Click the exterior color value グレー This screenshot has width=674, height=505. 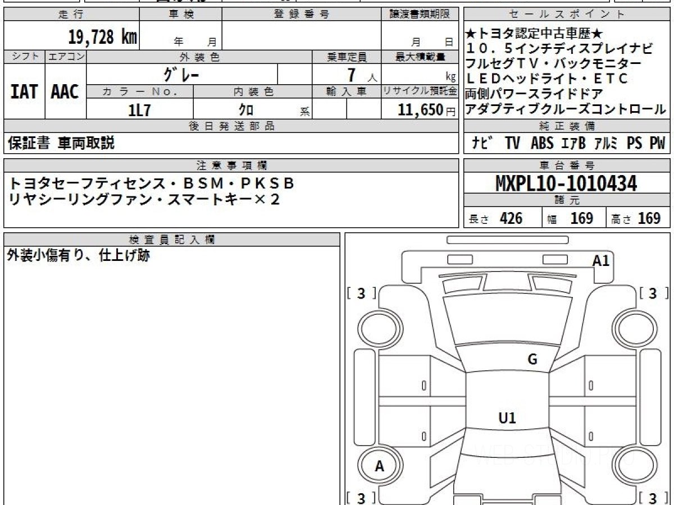pos(182,75)
